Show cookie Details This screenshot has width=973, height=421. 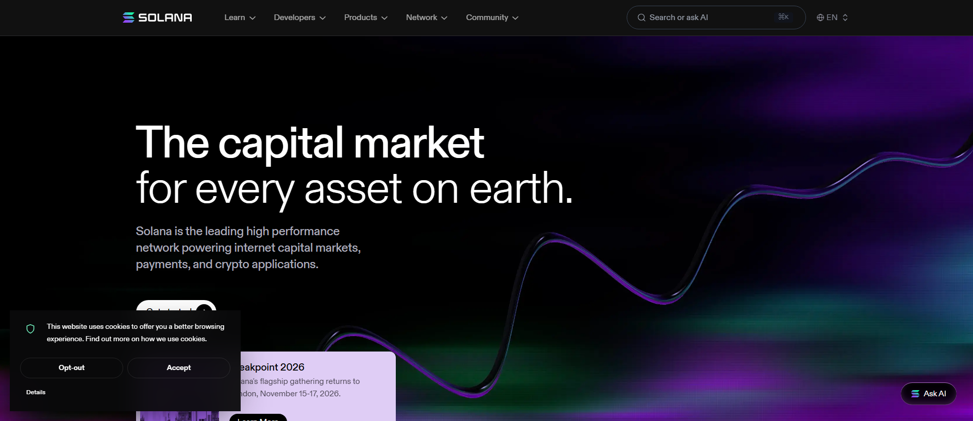coord(36,392)
